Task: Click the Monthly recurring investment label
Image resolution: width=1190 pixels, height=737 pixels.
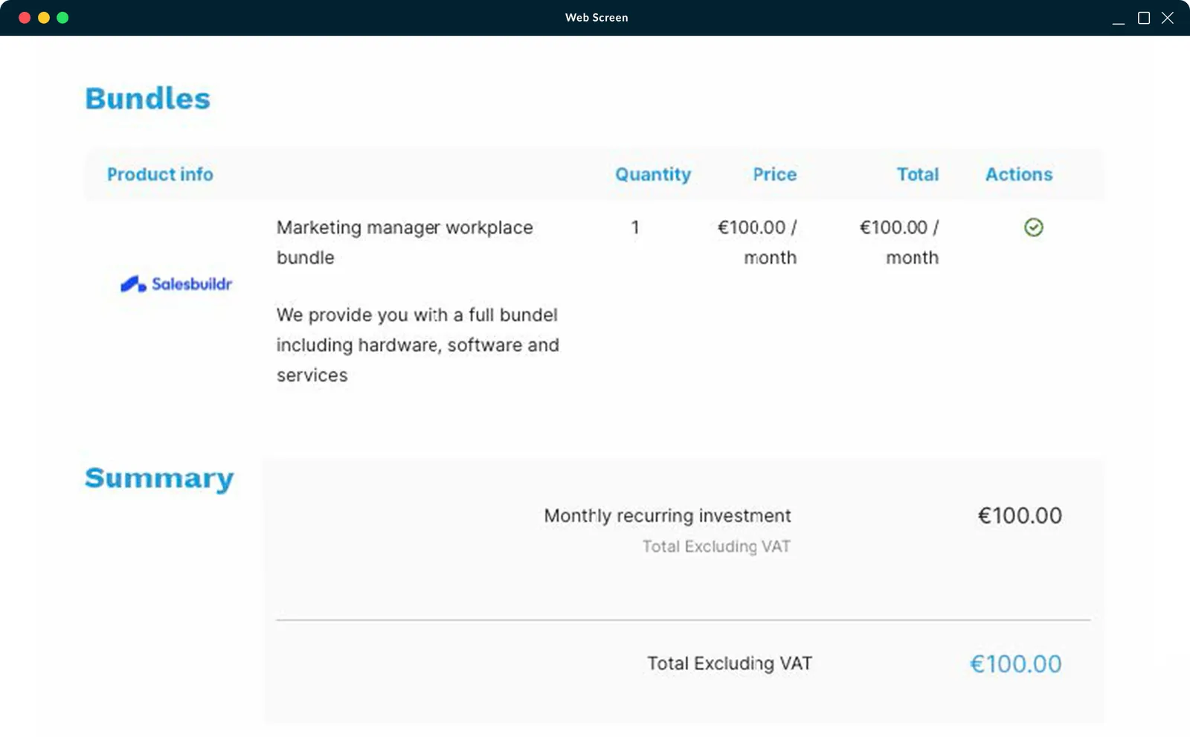Action: tap(667, 515)
